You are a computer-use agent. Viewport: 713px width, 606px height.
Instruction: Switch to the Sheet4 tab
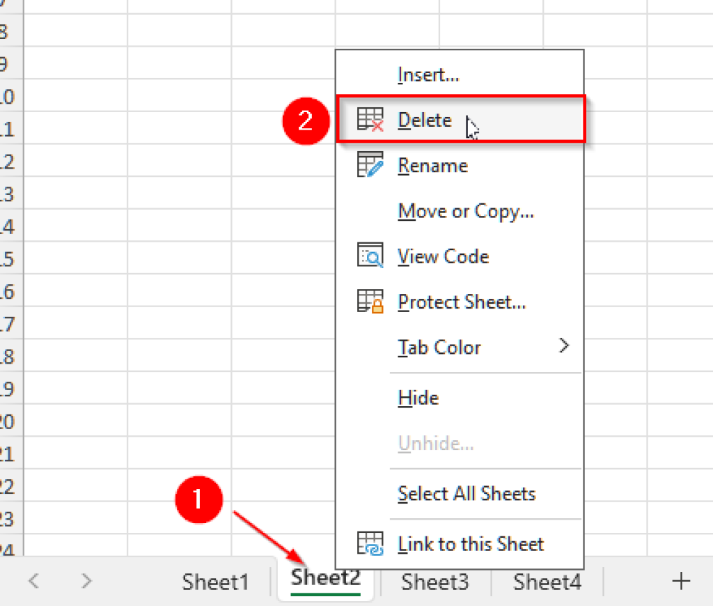(x=547, y=581)
